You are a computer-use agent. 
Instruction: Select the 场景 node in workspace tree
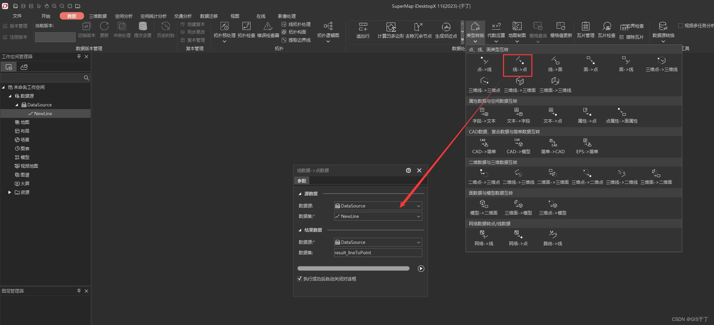pyautogui.click(x=22, y=140)
